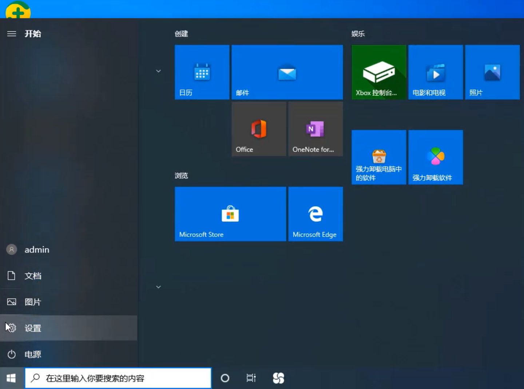
Task: Launch Movies & TV (电影和电视) tile
Action: (x=436, y=72)
